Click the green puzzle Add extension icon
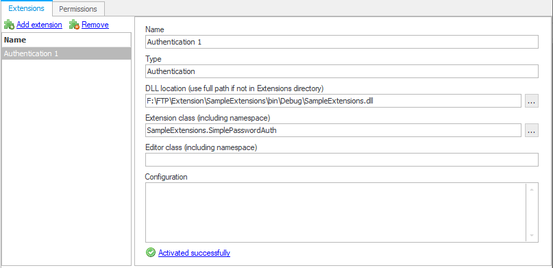553x268 pixels. [x=9, y=25]
